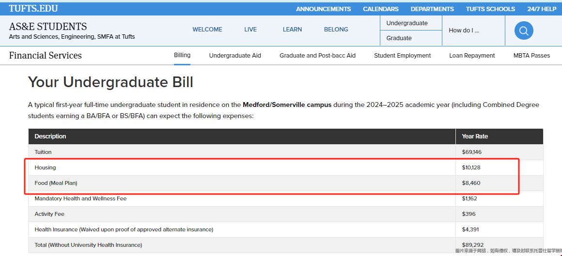Click the Financial Services section heading
562x256 pixels.
pos(46,56)
